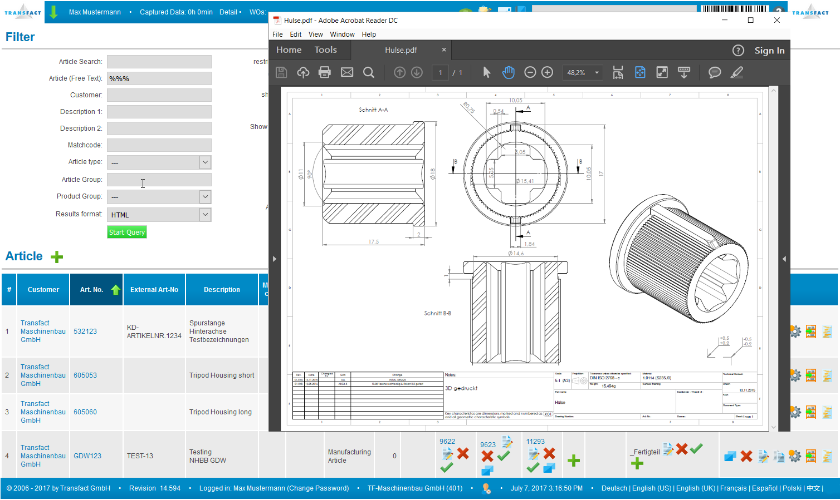The height and width of the screenshot is (500, 840).
Task: Sort by Art. No. column header
Action: [96, 290]
